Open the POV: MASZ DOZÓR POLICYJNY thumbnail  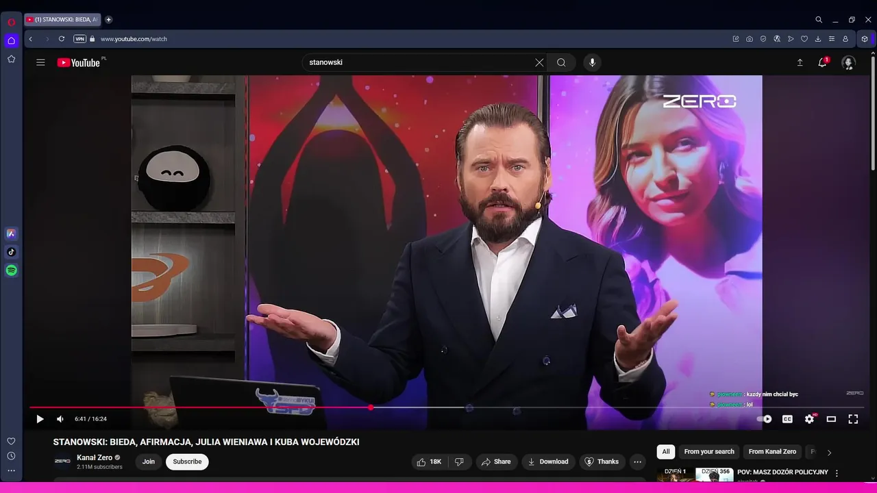pos(695,474)
